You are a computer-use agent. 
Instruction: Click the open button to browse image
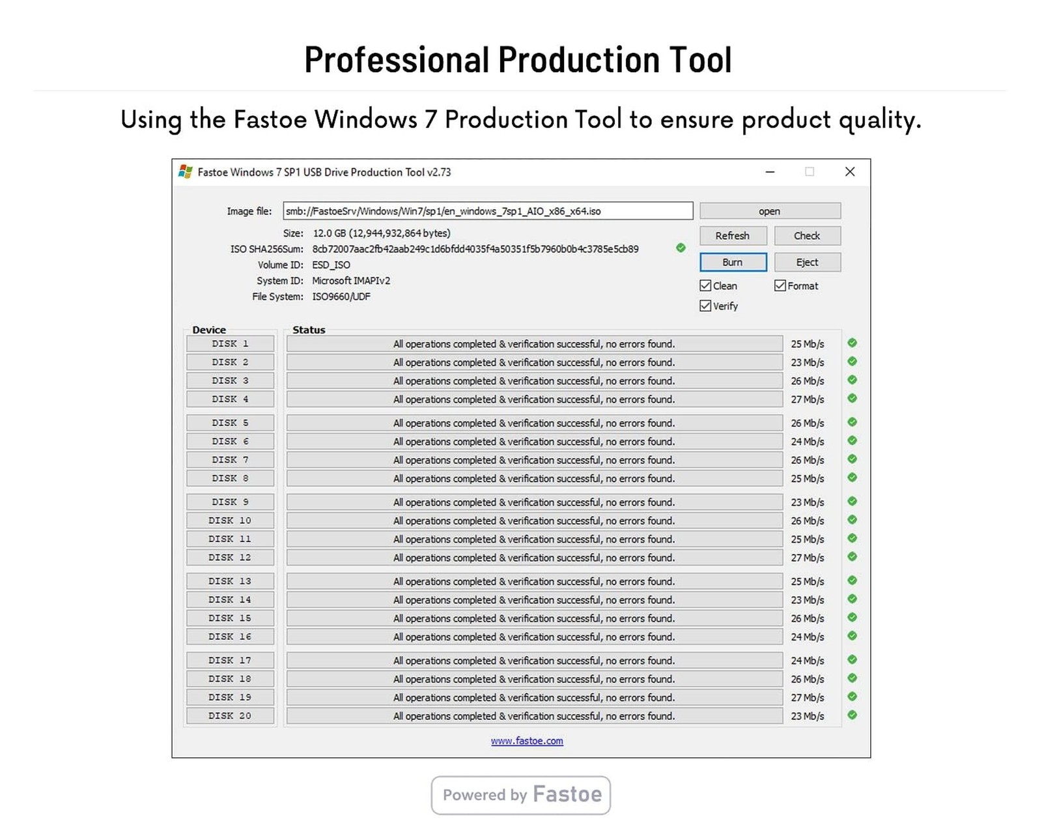(770, 211)
